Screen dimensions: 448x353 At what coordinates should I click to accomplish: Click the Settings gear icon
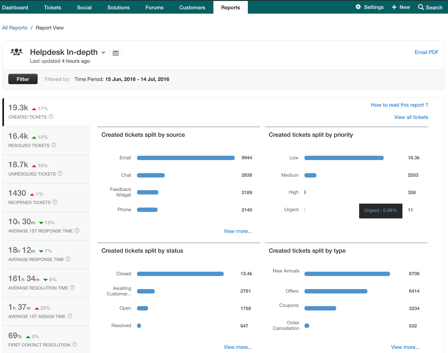click(x=358, y=7)
